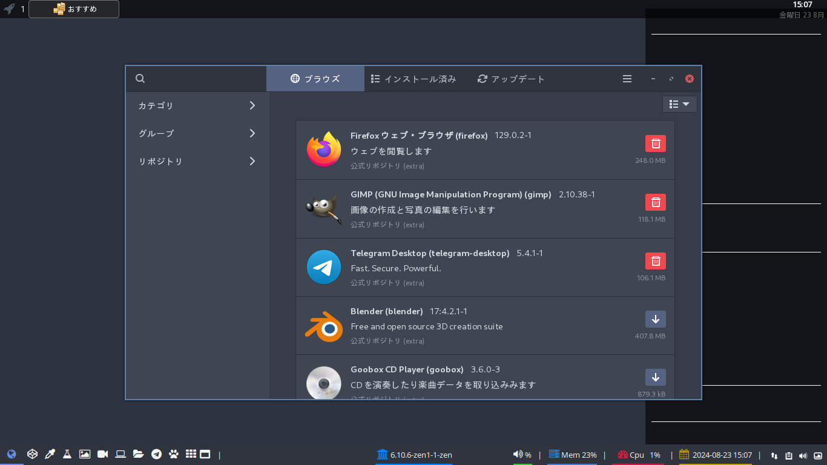Click the volume speaker icon in the system tray
This screenshot has width=827, height=465.
pyautogui.click(x=803, y=455)
